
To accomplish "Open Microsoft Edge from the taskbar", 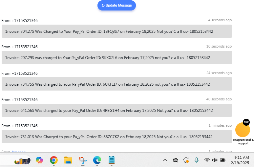I will point(97,160).
